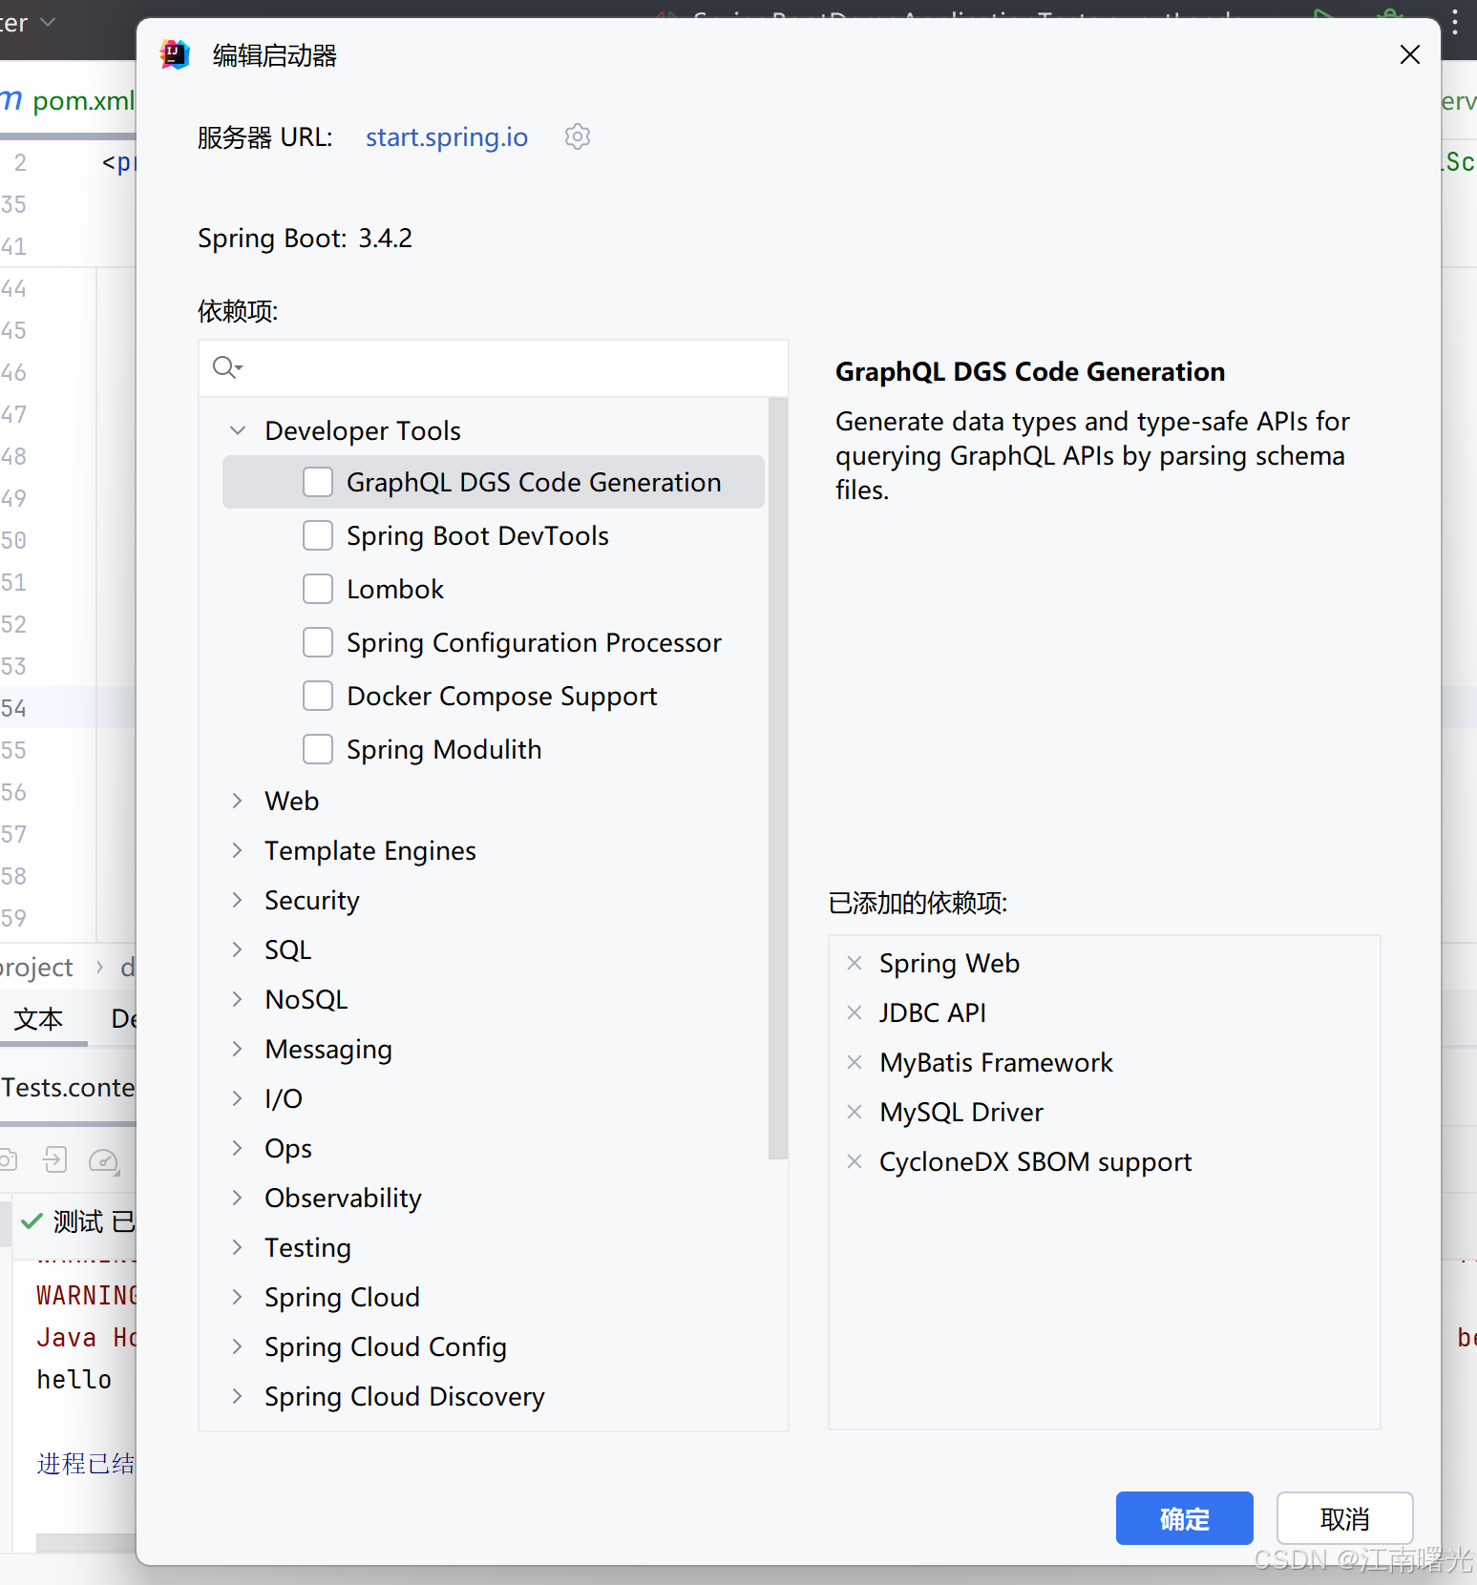The width and height of the screenshot is (1477, 1585).
Task: Check GraphQL DGS Code Generation
Action: coord(318,482)
